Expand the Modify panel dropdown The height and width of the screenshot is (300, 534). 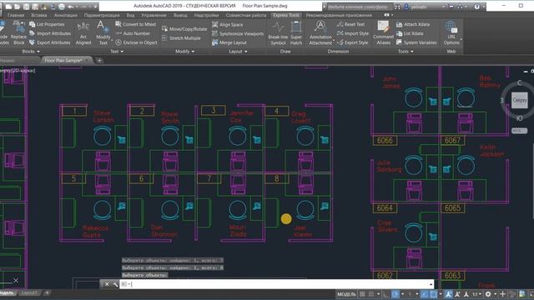click(x=184, y=52)
